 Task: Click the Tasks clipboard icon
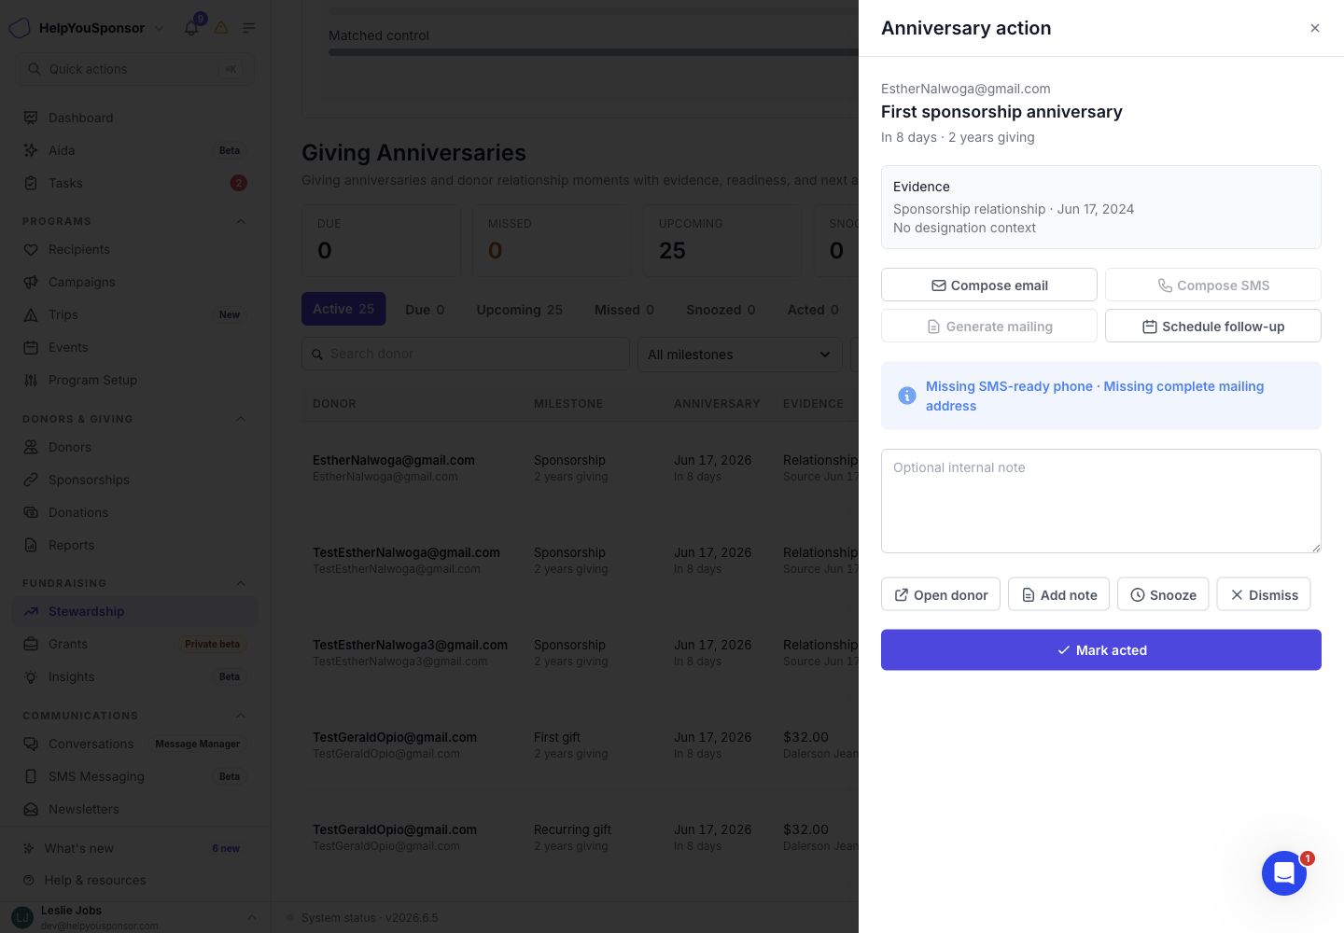tap(31, 183)
